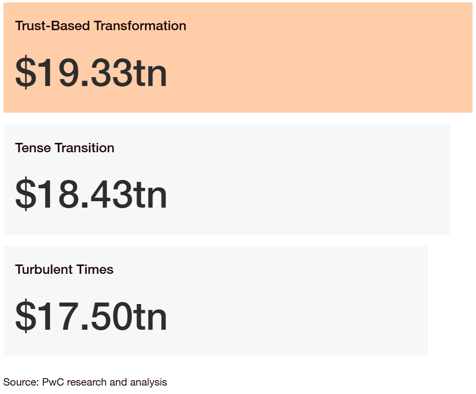Click the dollar sign in $19.33tn
476x394 pixels.
coord(26,73)
